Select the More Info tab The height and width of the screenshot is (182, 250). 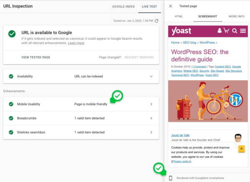click(x=236, y=16)
